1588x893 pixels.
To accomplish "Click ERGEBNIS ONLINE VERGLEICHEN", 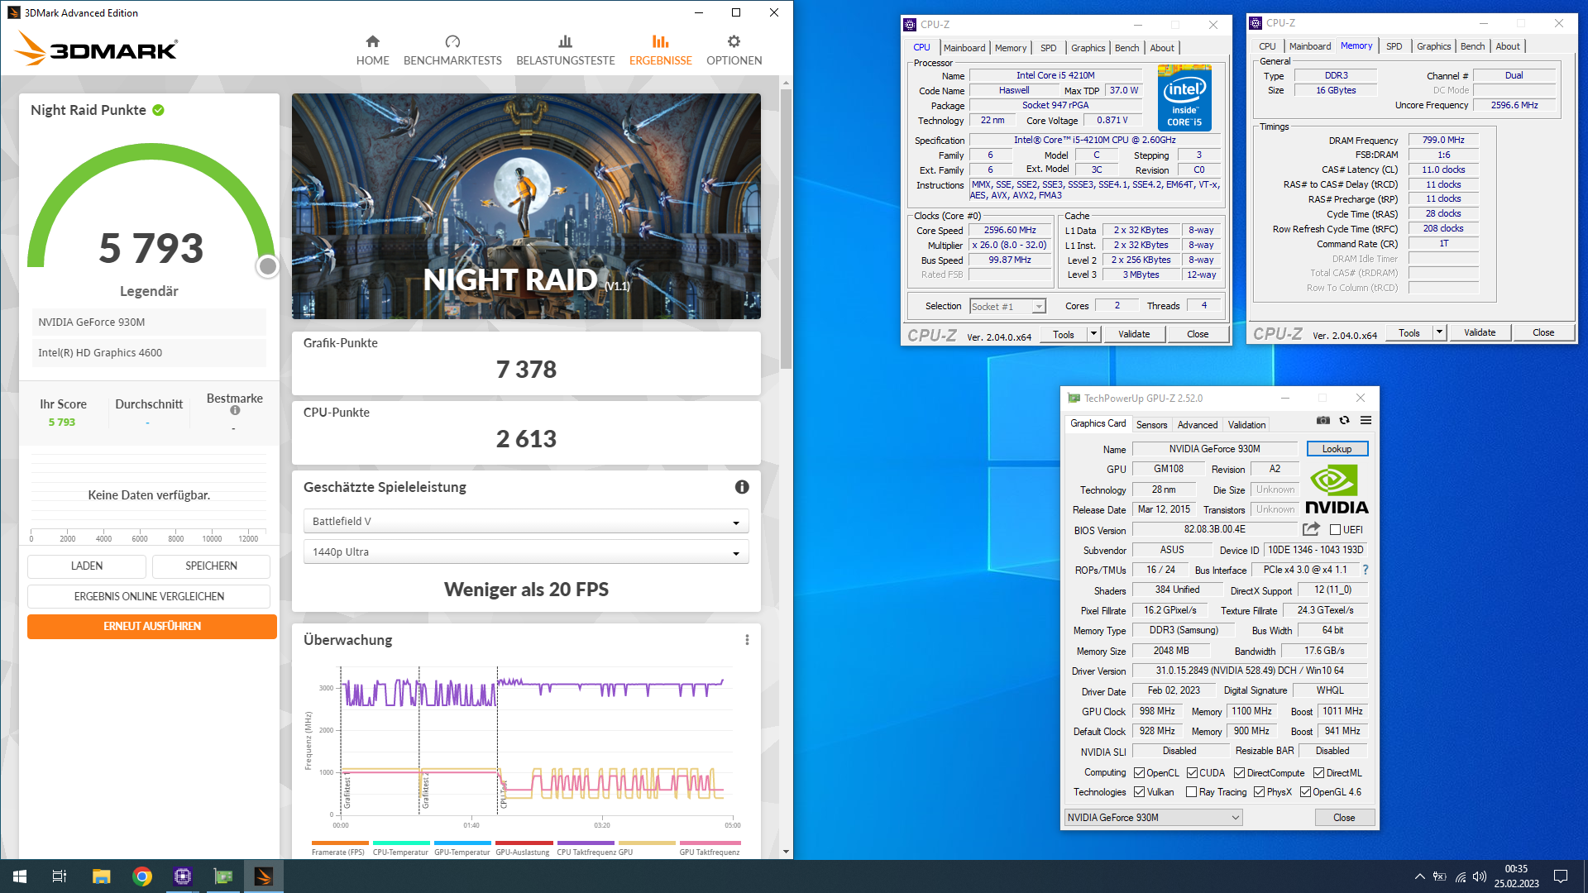I will [x=149, y=596].
